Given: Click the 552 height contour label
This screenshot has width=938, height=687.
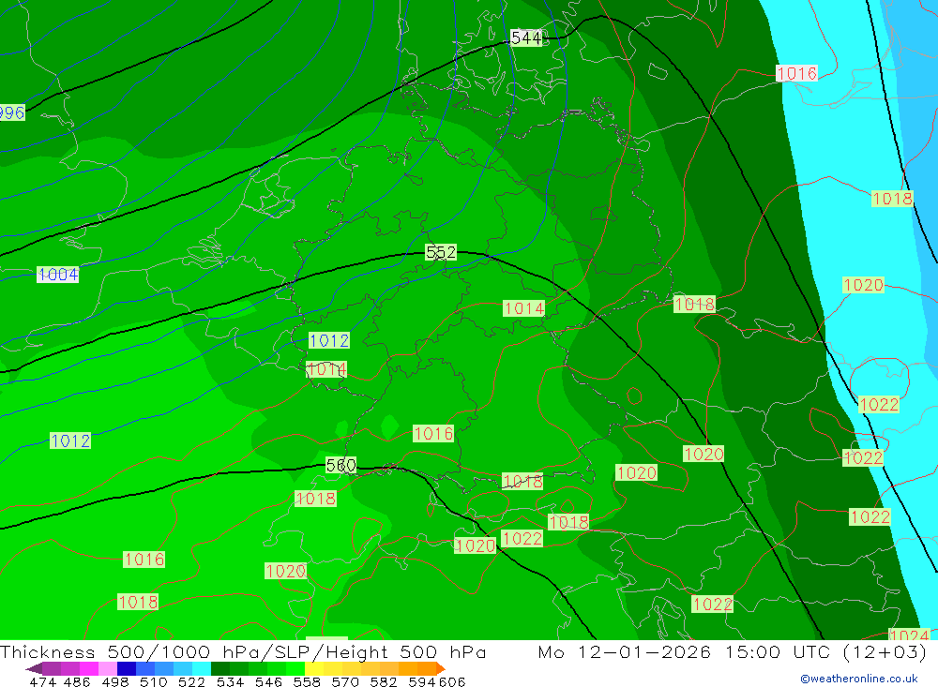Looking at the screenshot, I should (441, 252).
